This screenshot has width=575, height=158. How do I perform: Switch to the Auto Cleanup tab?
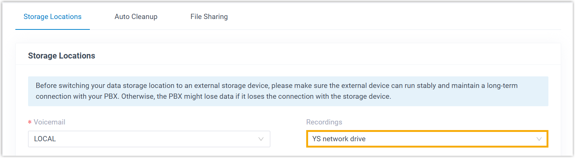point(136,17)
